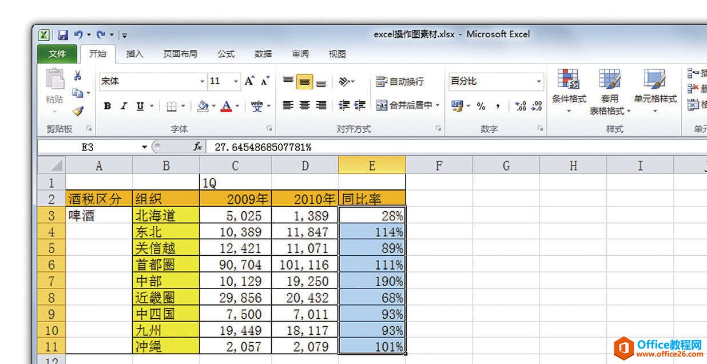Click the Cut scissors icon
Image resolution: width=707 pixels, height=364 pixels.
coord(77,76)
